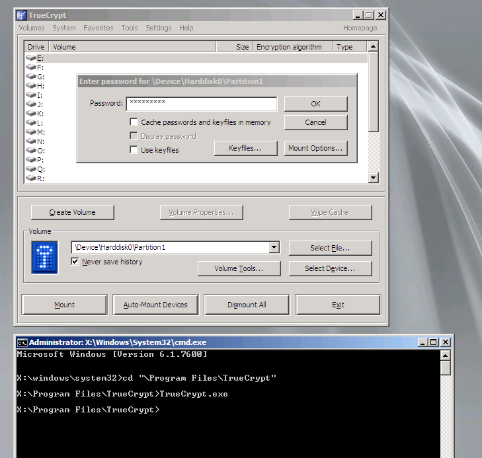Open Mount Options... dialog
The image size is (482, 458).
point(315,149)
